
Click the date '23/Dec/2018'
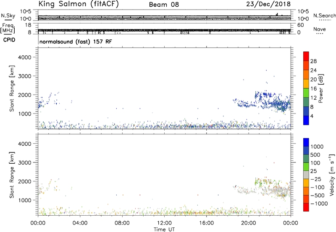pos(268,4)
